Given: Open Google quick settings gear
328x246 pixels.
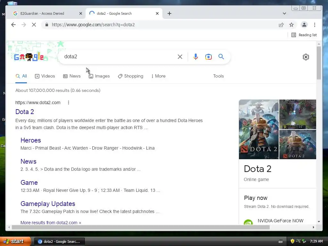Looking at the screenshot, I should [306, 57].
